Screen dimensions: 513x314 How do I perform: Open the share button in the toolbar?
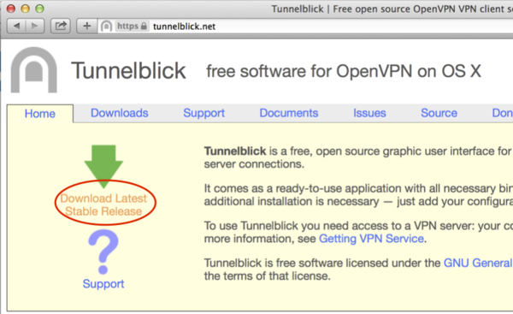tap(61, 26)
